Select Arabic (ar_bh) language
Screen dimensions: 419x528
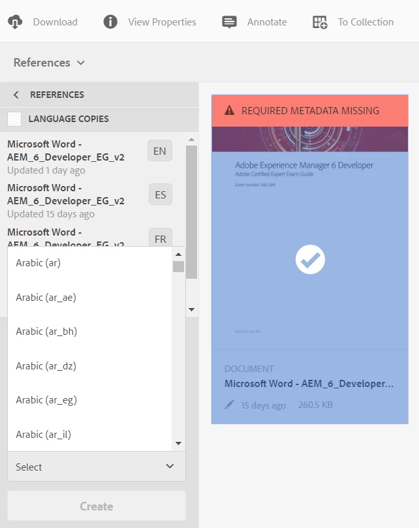pyautogui.click(x=89, y=332)
